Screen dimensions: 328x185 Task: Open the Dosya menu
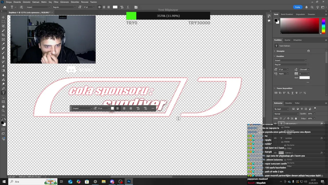[x=9, y=2]
